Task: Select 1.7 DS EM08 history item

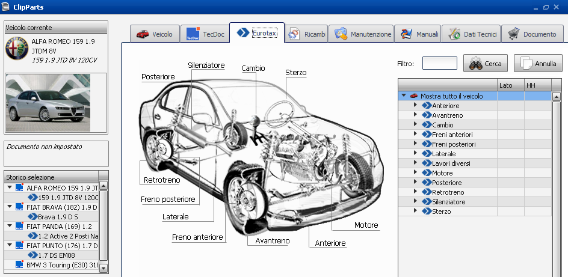Action: coord(57,255)
